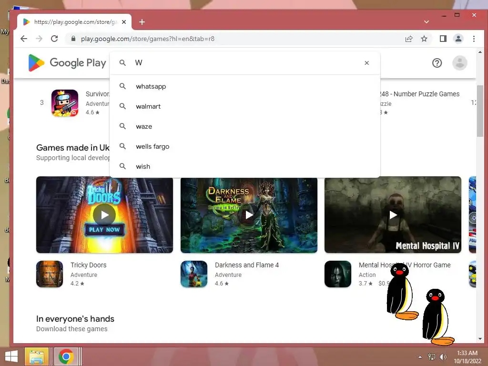Clear the search box with the X
This screenshot has height=366, width=488.
coord(366,63)
